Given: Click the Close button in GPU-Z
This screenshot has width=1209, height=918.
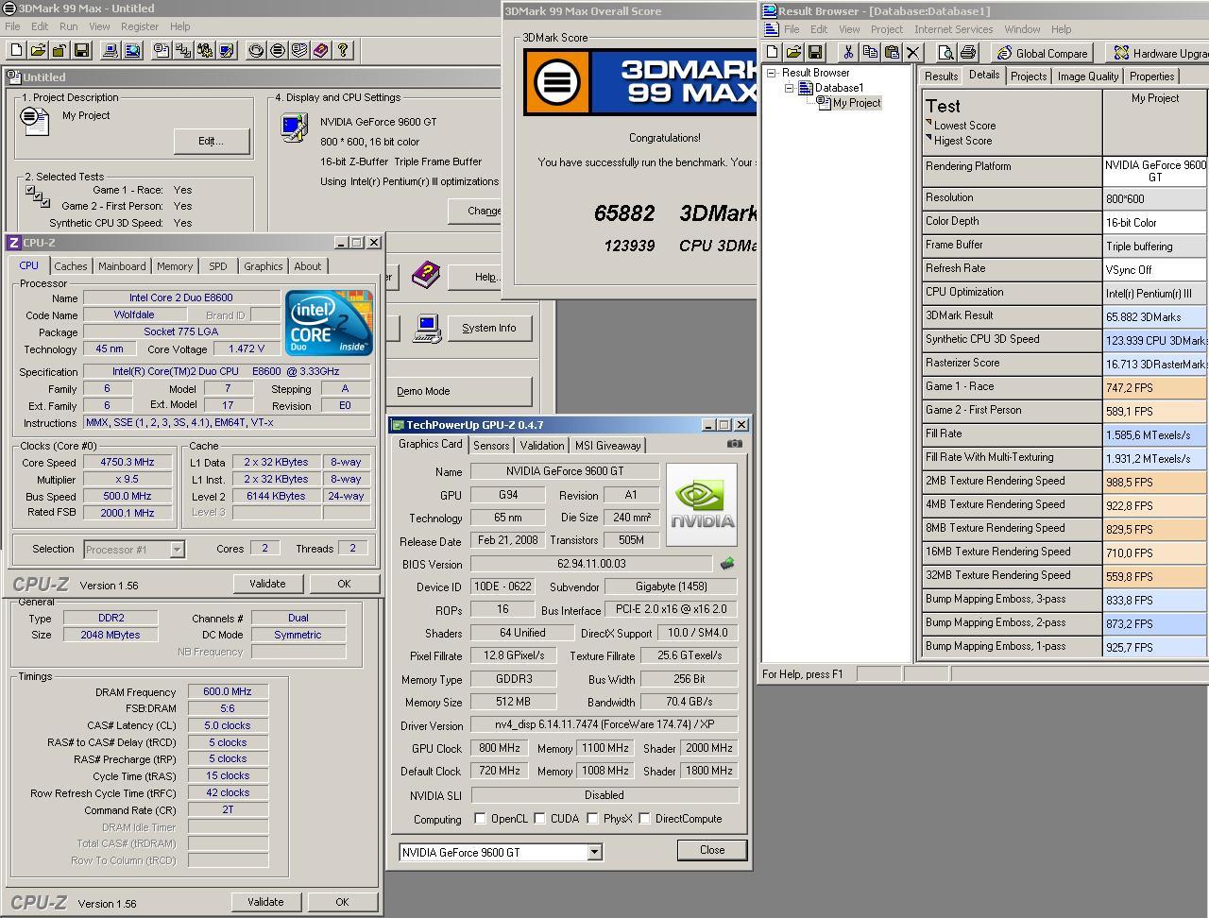Looking at the screenshot, I should tap(712, 850).
